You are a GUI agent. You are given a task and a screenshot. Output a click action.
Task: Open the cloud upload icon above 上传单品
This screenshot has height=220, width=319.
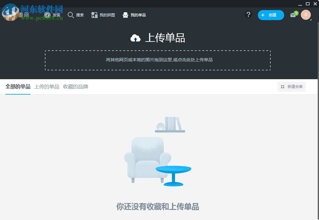click(x=135, y=38)
